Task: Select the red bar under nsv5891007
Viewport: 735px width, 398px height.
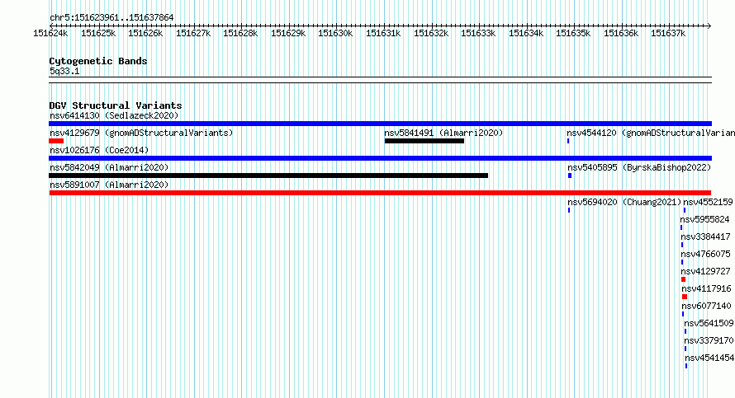Action: coord(380,193)
